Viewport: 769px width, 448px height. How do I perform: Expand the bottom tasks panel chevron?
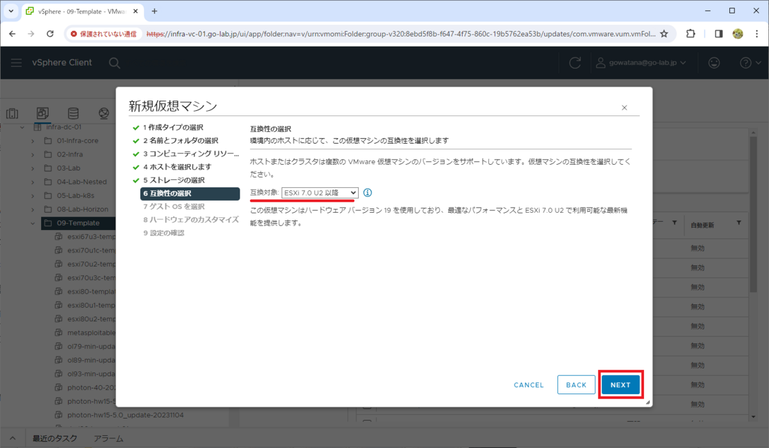coord(12,438)
